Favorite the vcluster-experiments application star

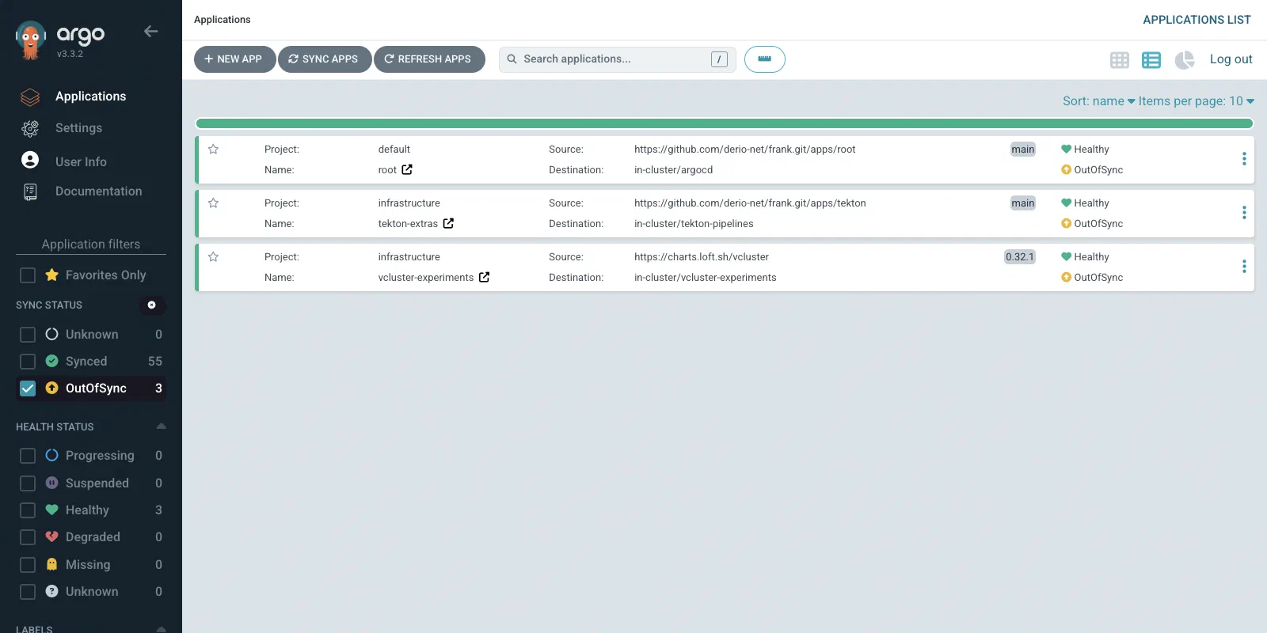[213, 257]
